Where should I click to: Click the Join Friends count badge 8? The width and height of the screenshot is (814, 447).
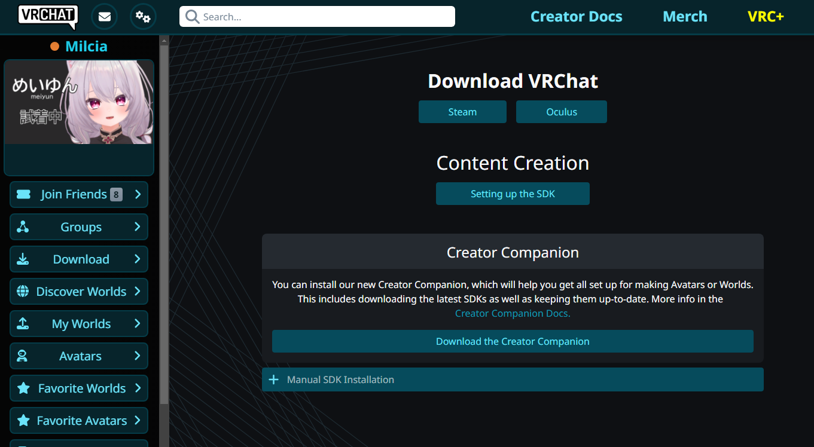[116, 194]
